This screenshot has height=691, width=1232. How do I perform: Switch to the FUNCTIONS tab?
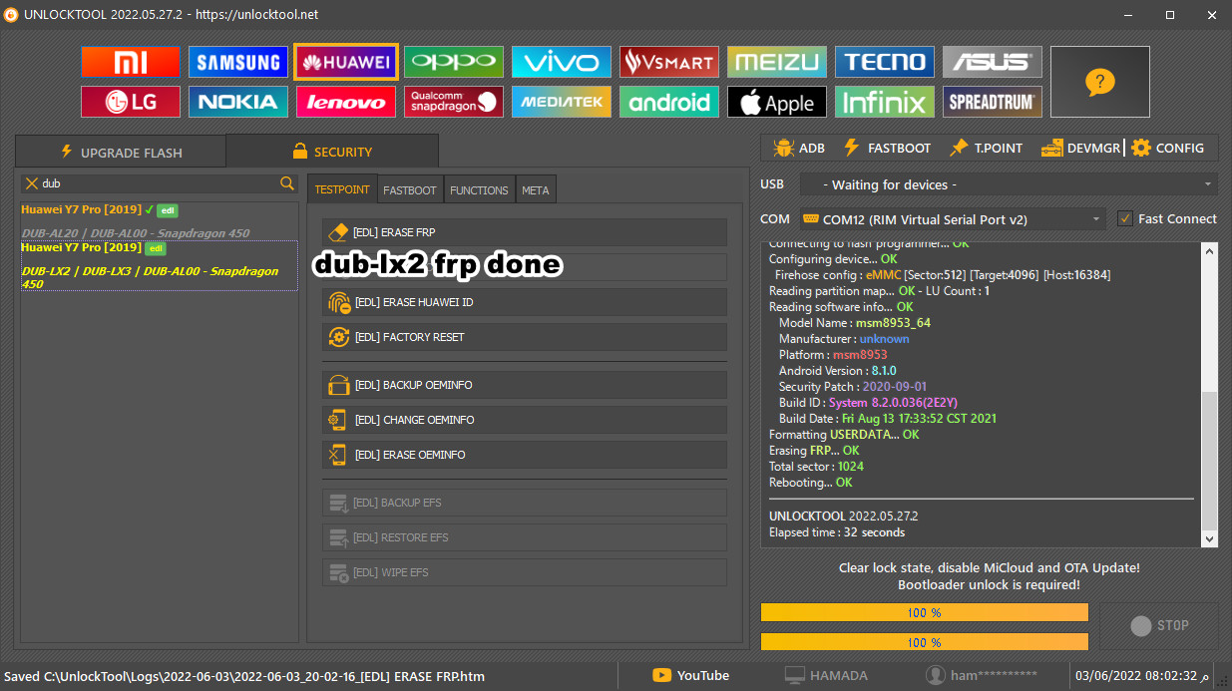coord(479,188)
